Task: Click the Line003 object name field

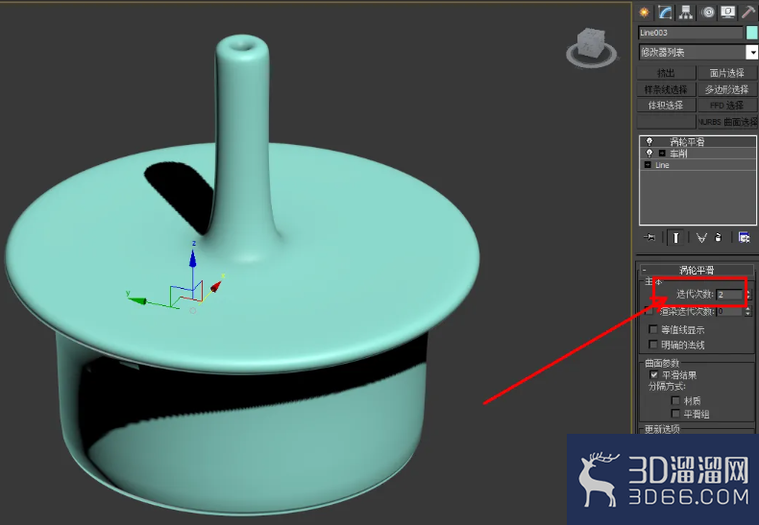Action: [x=690, y=33]
